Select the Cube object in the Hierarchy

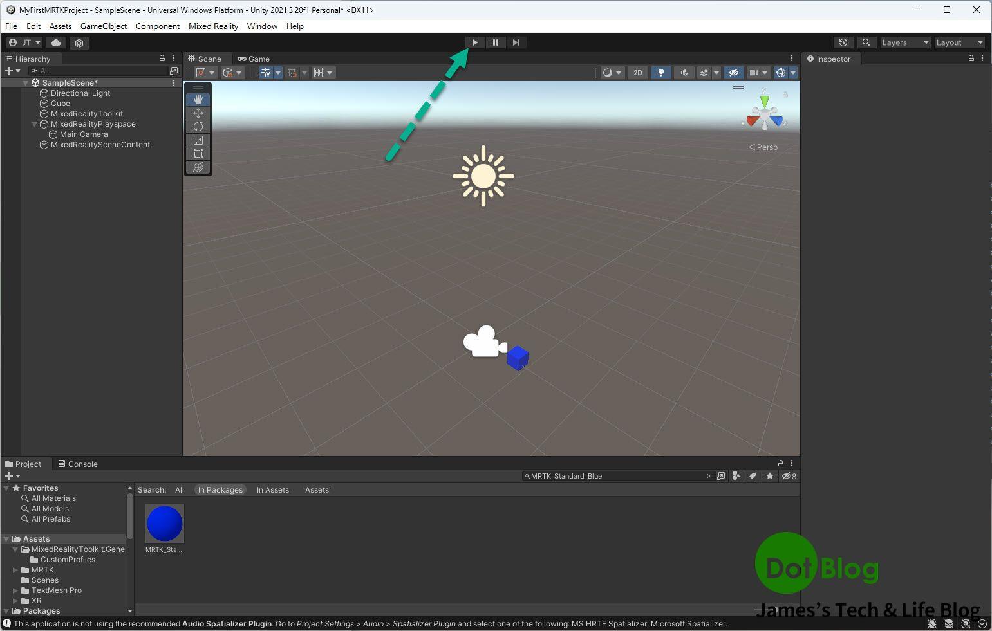pyautogui.click(x=61, y=104)
